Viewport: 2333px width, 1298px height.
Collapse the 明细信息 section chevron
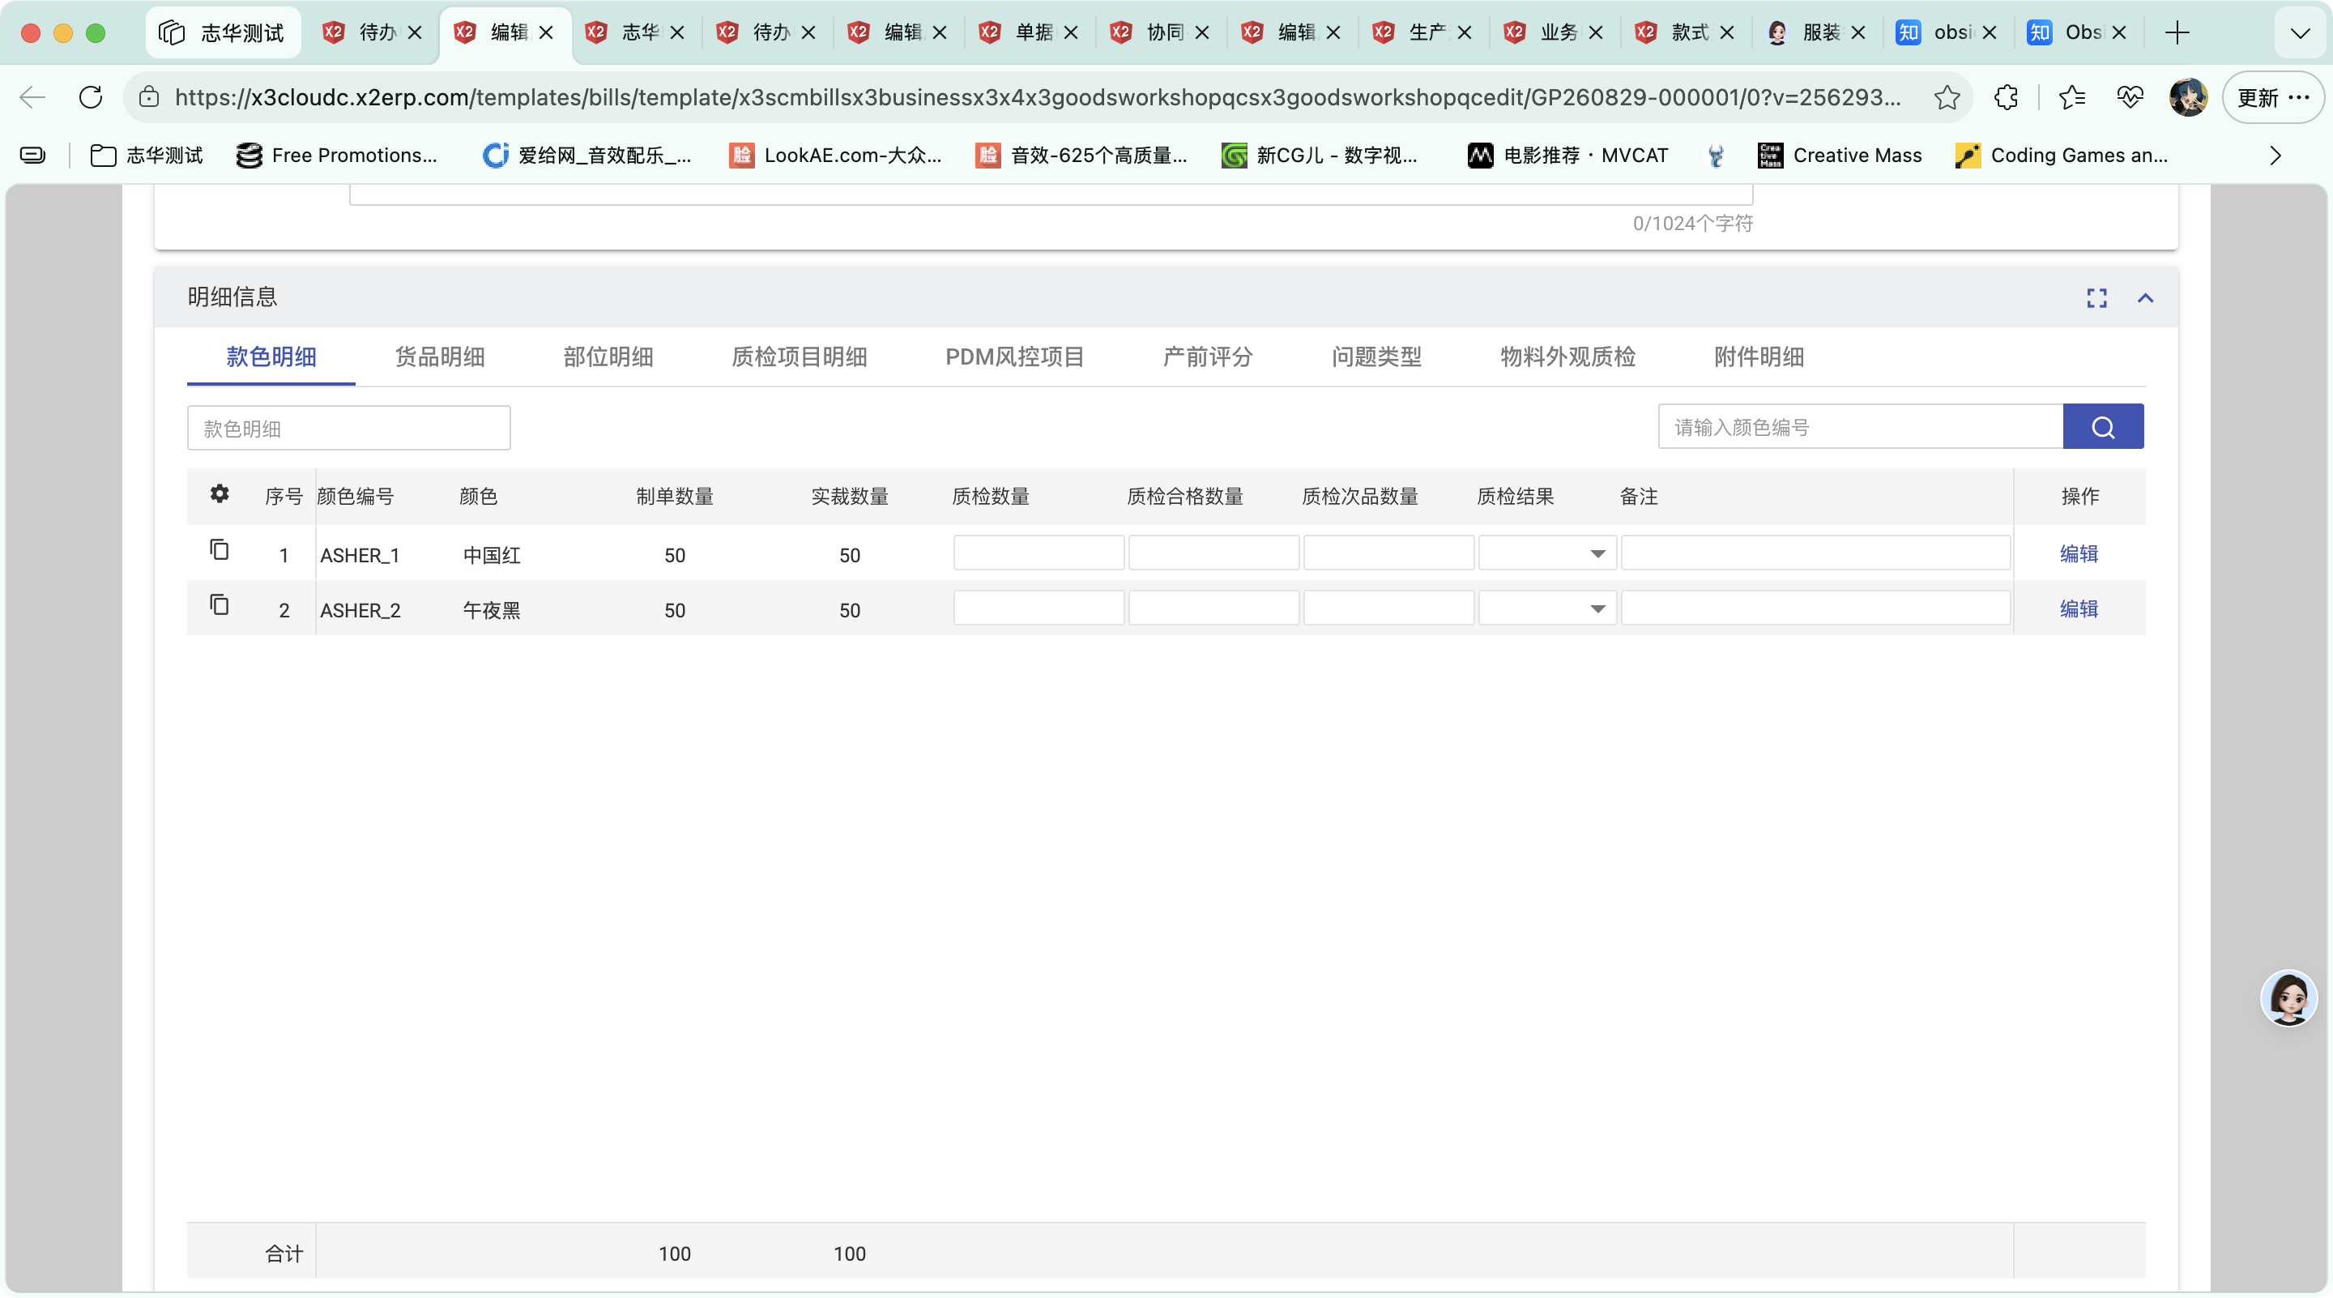coord(2146,298)
